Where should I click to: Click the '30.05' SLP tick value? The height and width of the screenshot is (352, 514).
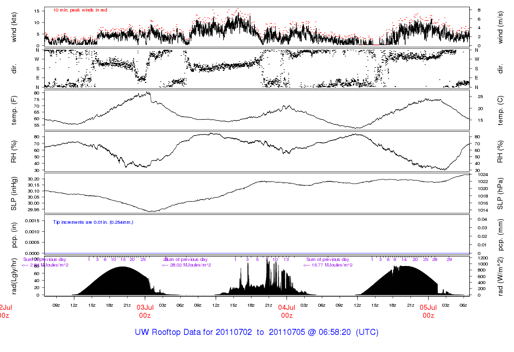pos(34,197)
